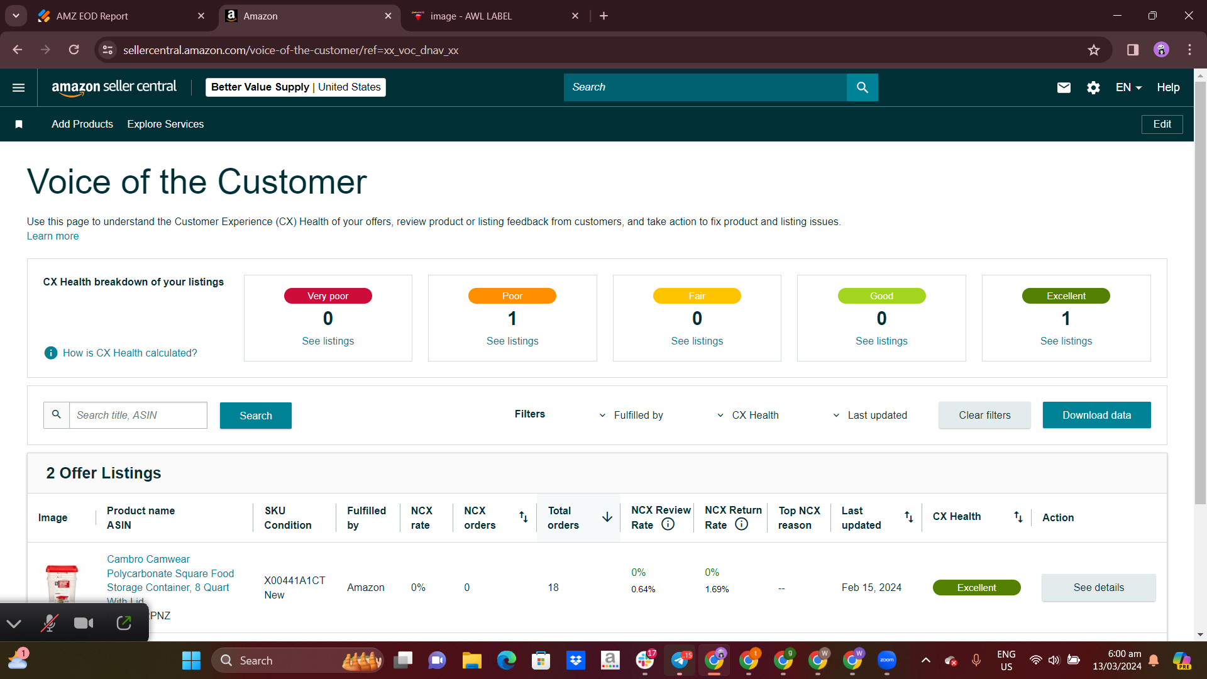View site information icon in address bar
The width and height of the screenshot is (1207, 679).
(x=108, y=50)
